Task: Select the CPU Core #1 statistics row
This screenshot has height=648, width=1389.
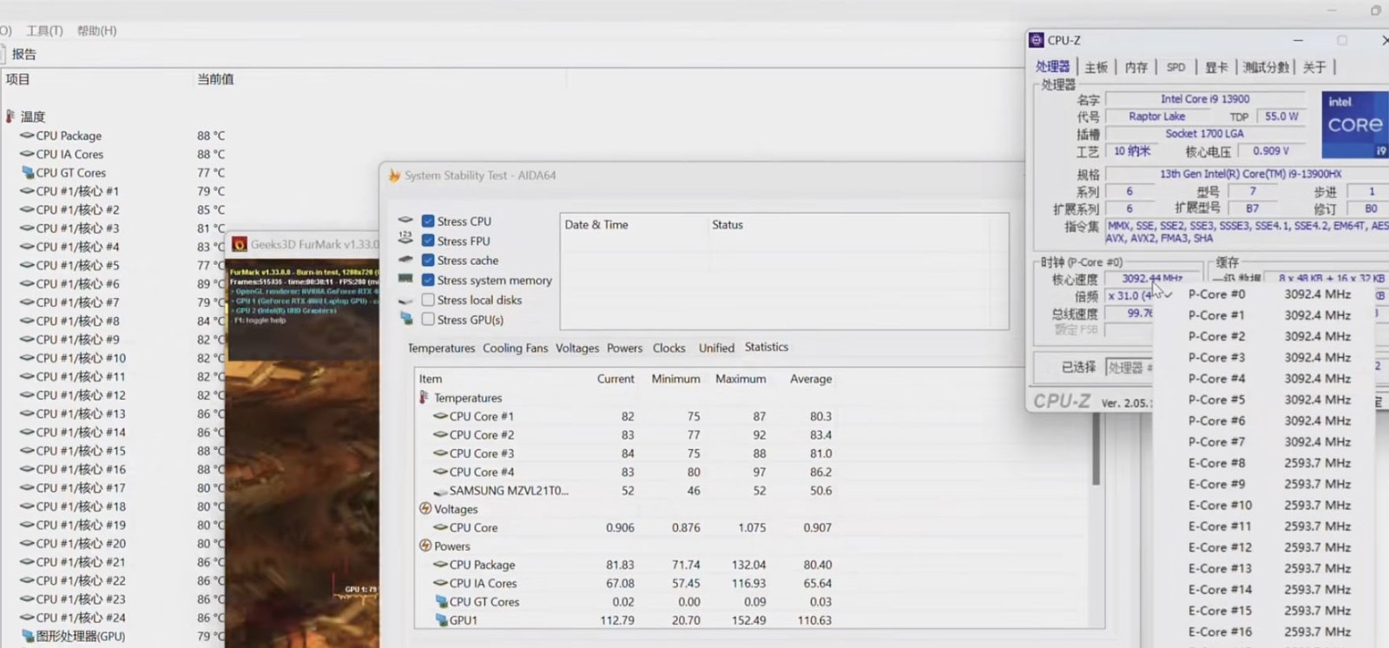Action: pos(632,416)
